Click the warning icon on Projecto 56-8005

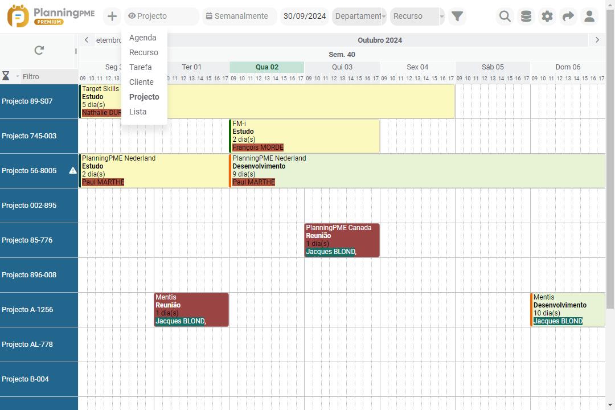(x=73, y=170)
